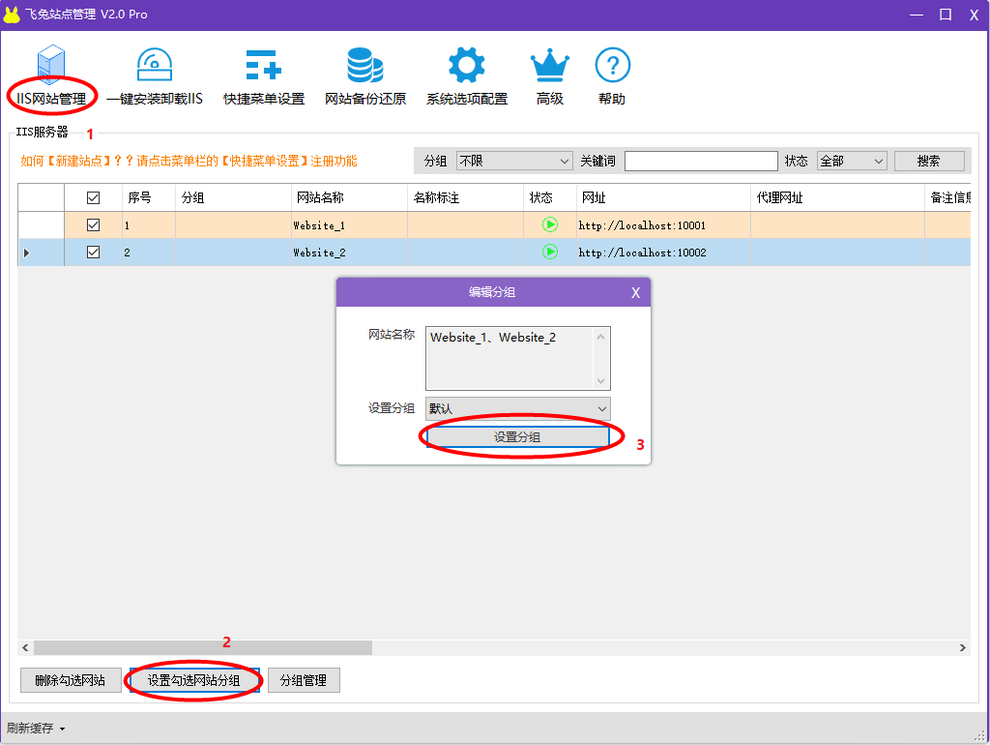Screen dimensions: 990x745
Task: Open 帮助 question mark icon
Action: (x=612, y=66)
